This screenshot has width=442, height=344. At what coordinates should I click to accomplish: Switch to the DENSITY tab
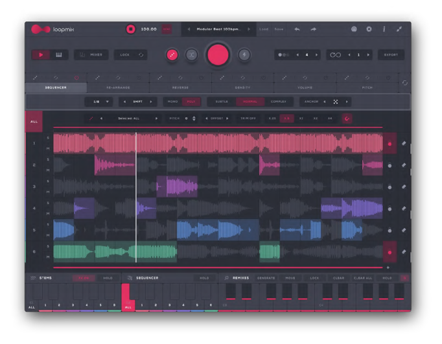pyautogui.click(x=242, y=87)
